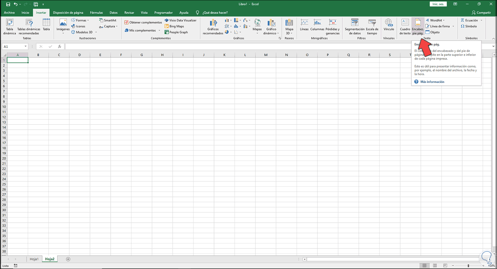Image resolution: width=497 pixels, height=269 pixels.
Task: Open Obtener complementos store
Action: [x=143, y=22]
